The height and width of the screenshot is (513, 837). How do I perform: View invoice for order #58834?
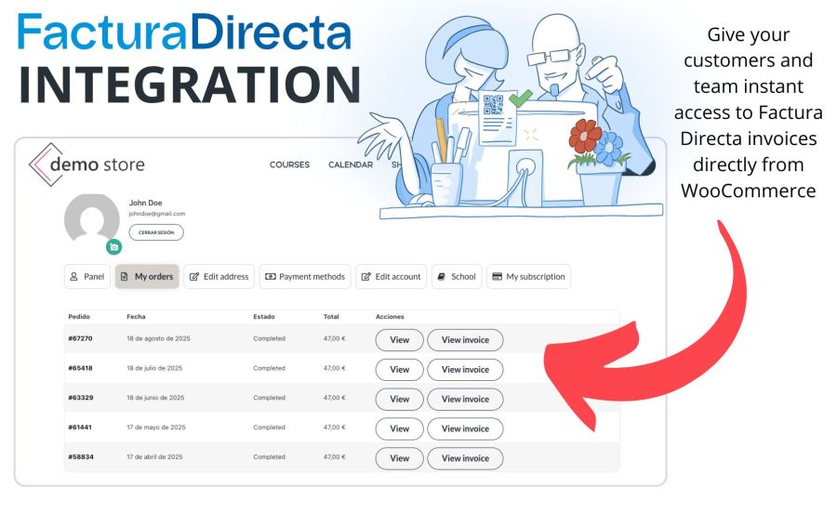tap(465, 458)
